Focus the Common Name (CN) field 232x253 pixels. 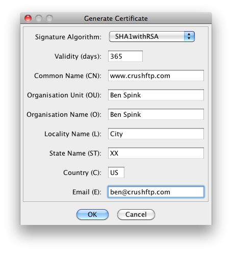[156, 75]
